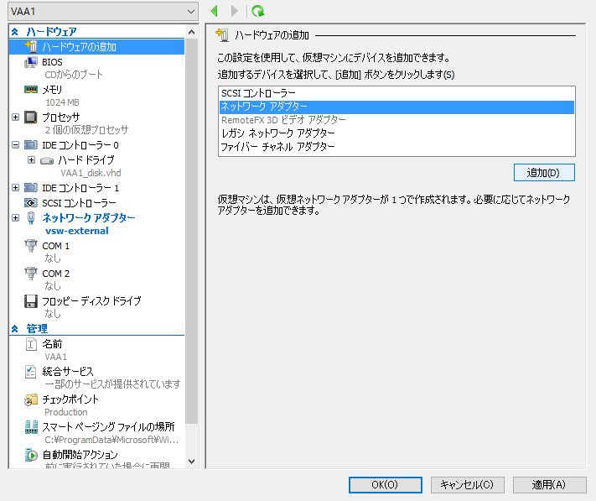Click the Add Hardware icon in tree

[31, 47]
